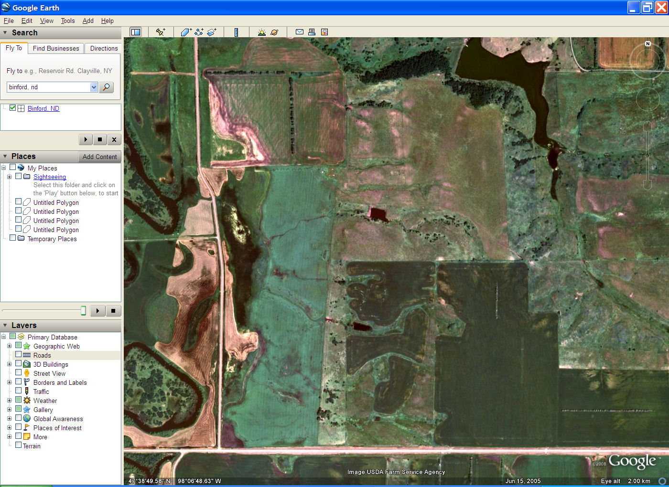
Task: Enable the Traffic layer checkbox
Action: (x=19, y=391)
